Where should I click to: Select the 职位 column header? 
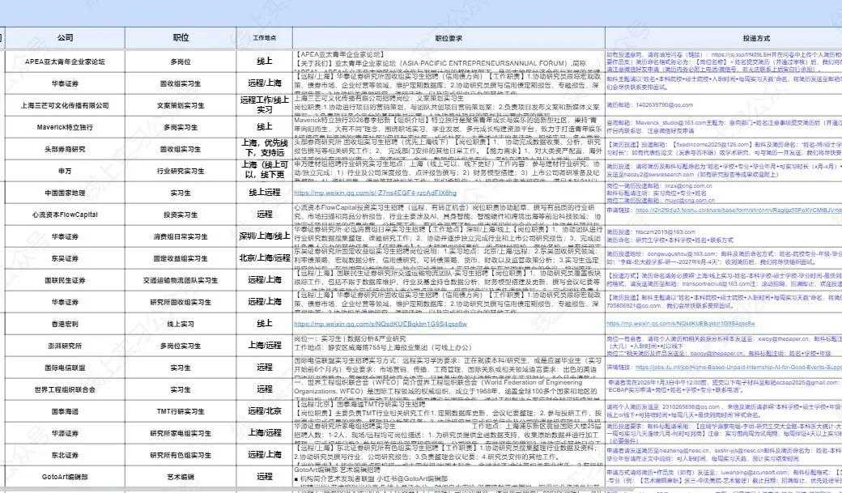(x=181, y=37)
